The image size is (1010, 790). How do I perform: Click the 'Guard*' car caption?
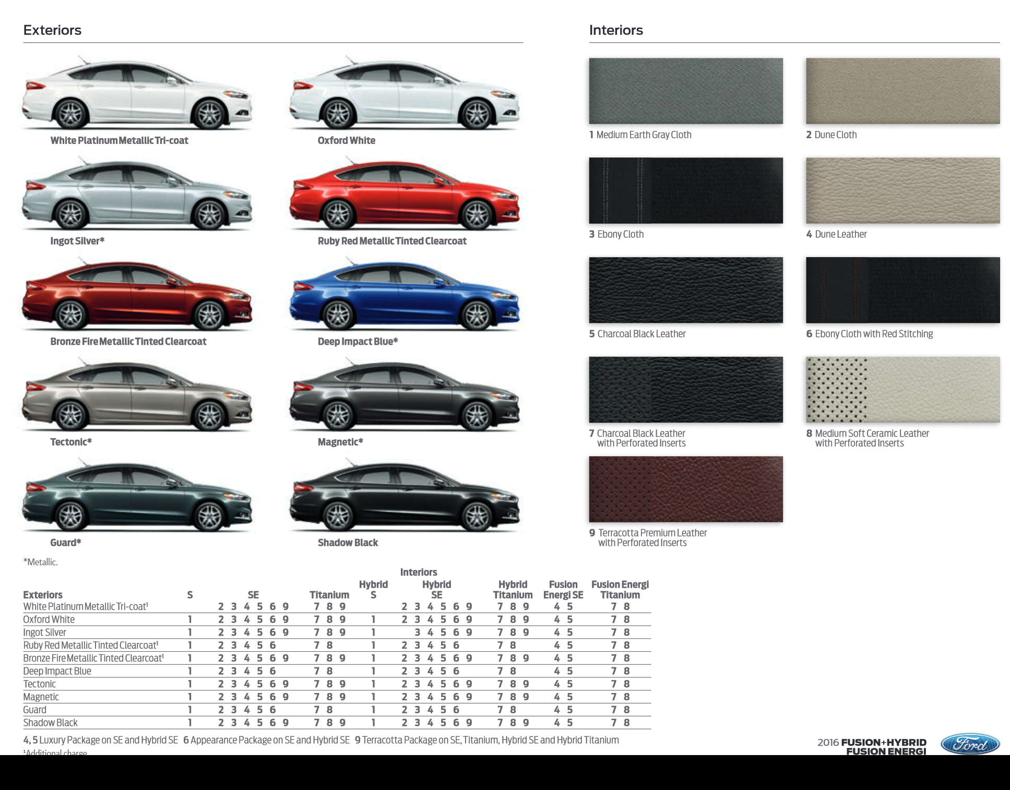[66, 543]
